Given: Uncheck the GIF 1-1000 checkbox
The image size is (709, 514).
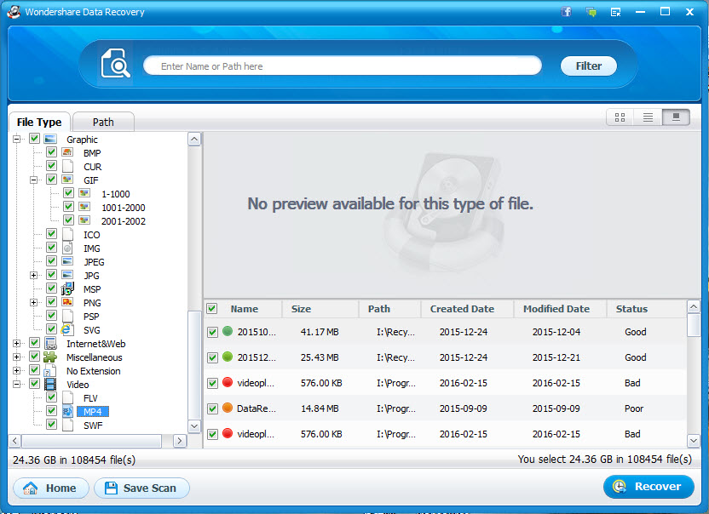Looking at the screenshot, I should click(x=68, y=193).
